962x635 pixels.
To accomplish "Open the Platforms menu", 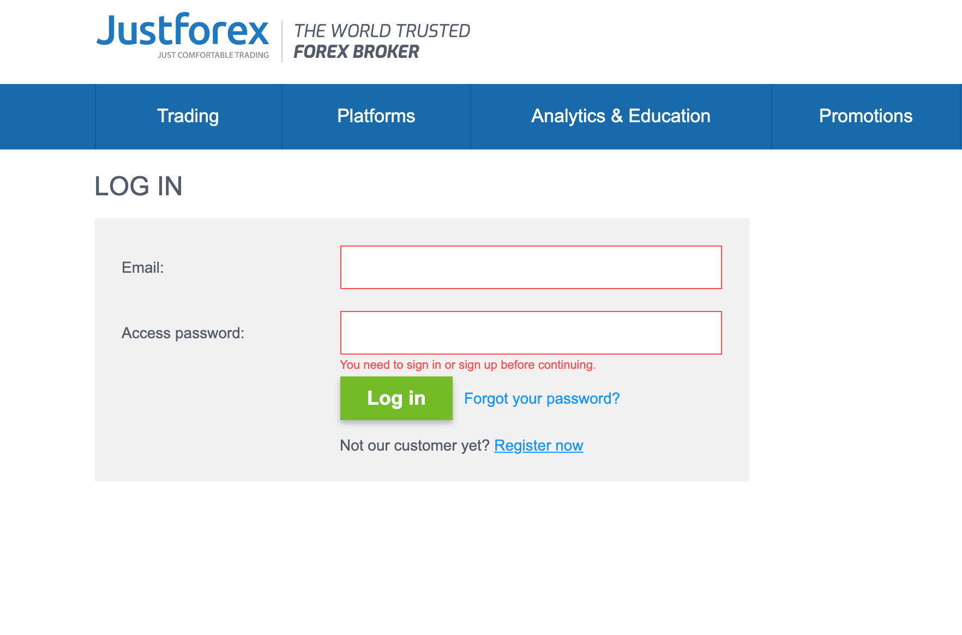I will pos(376,116).
